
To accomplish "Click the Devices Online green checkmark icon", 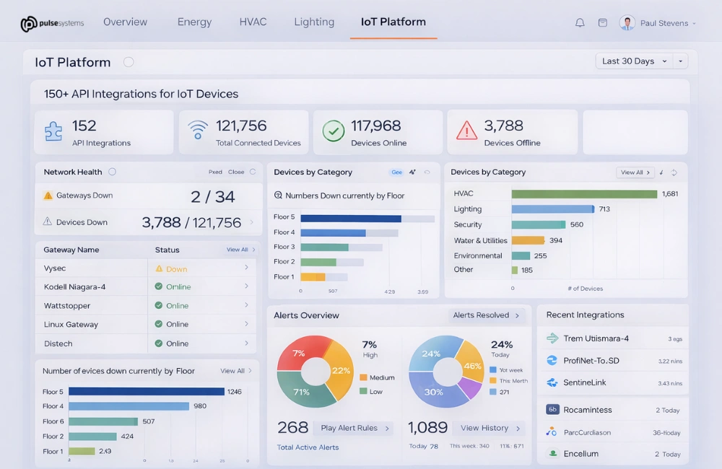I will (x=334, y=131).
